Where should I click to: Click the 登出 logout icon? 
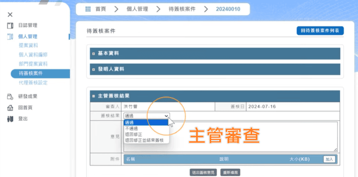click(10, 119)
